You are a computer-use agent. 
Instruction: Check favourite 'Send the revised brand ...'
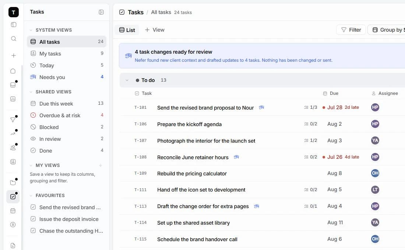tap(33, 207)
